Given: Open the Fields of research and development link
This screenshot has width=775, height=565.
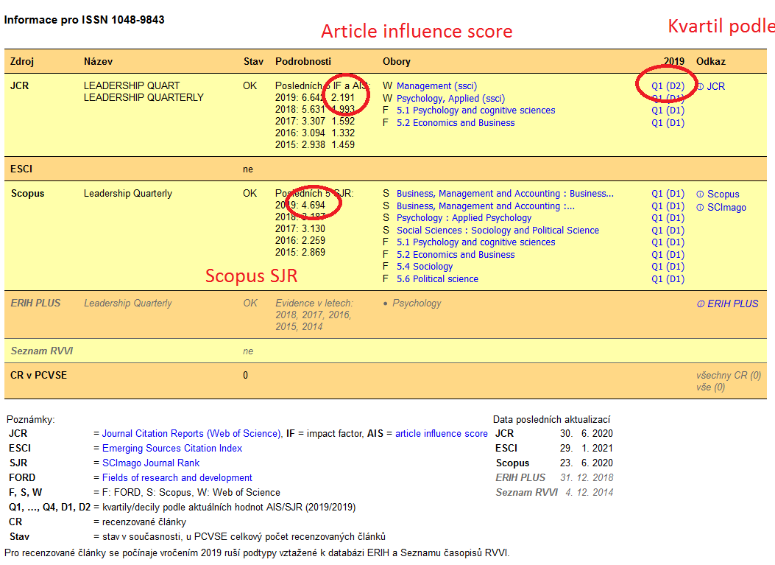Looking at the screenshot, I should point(177,478).
